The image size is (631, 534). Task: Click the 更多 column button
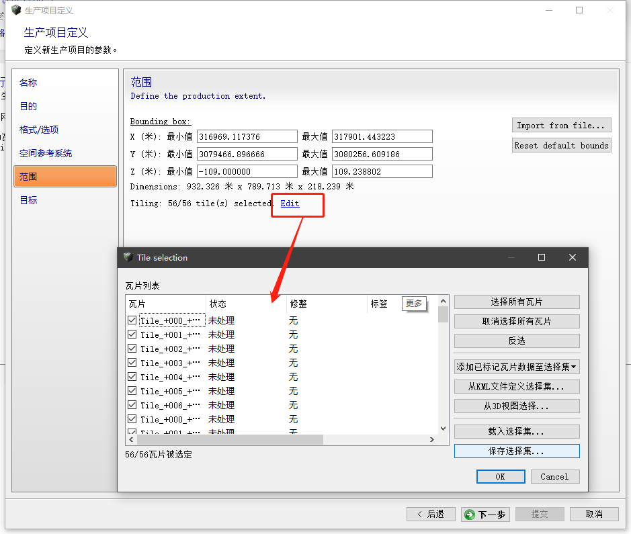(414, 304)
